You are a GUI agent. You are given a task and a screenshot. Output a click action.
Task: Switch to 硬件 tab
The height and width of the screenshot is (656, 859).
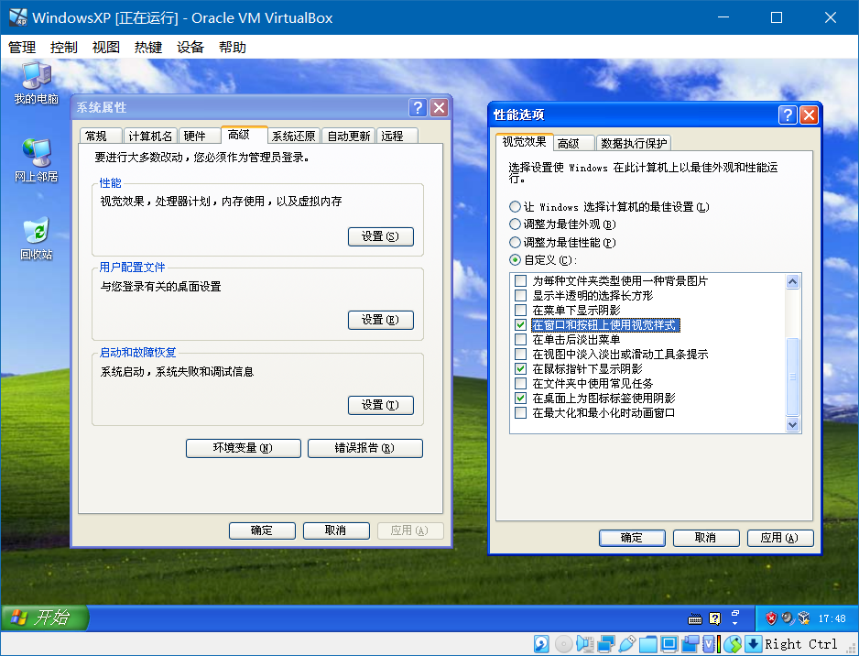point(200,136)
